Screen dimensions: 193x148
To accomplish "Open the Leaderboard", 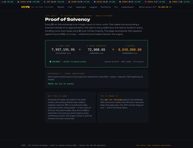I will click(x=127, y=7).
